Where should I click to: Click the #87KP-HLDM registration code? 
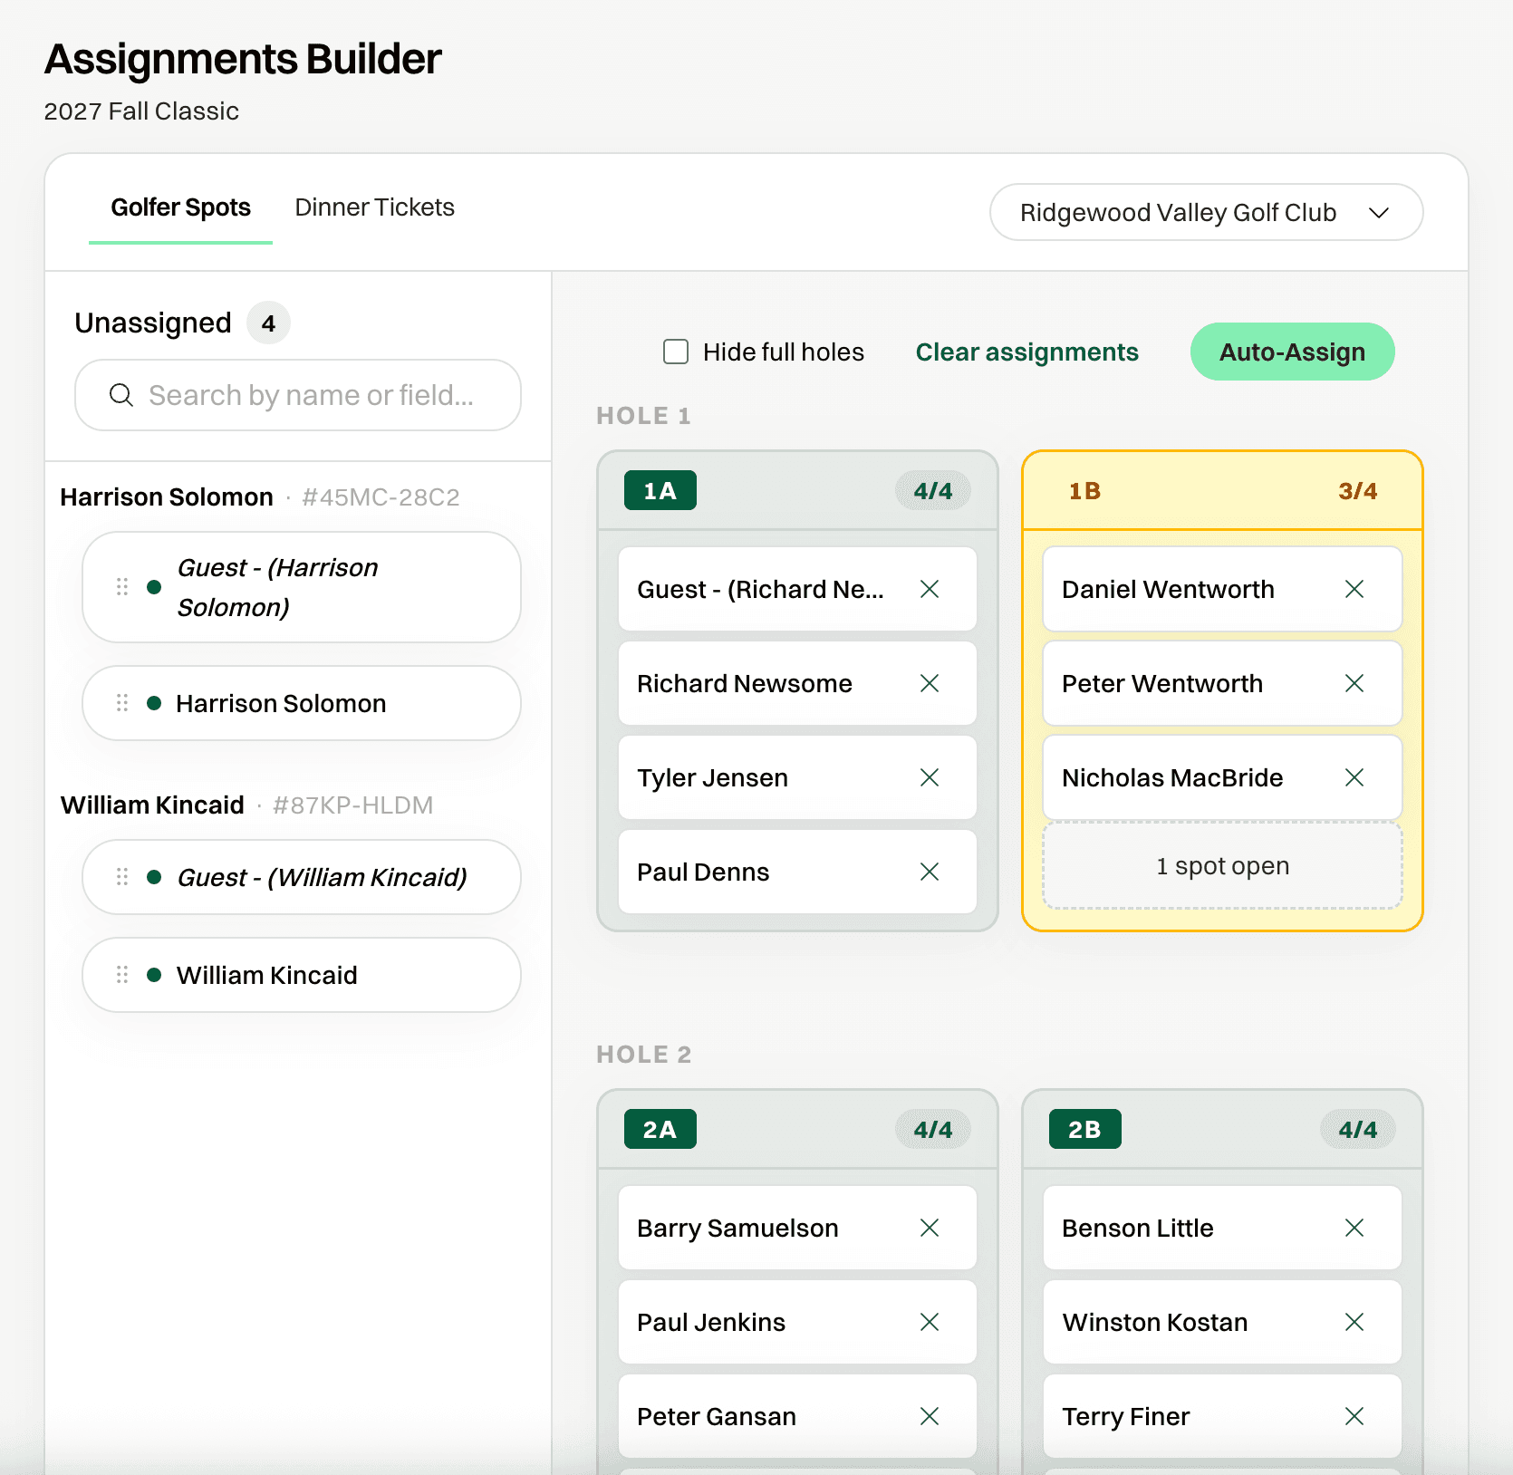[352, 805]
